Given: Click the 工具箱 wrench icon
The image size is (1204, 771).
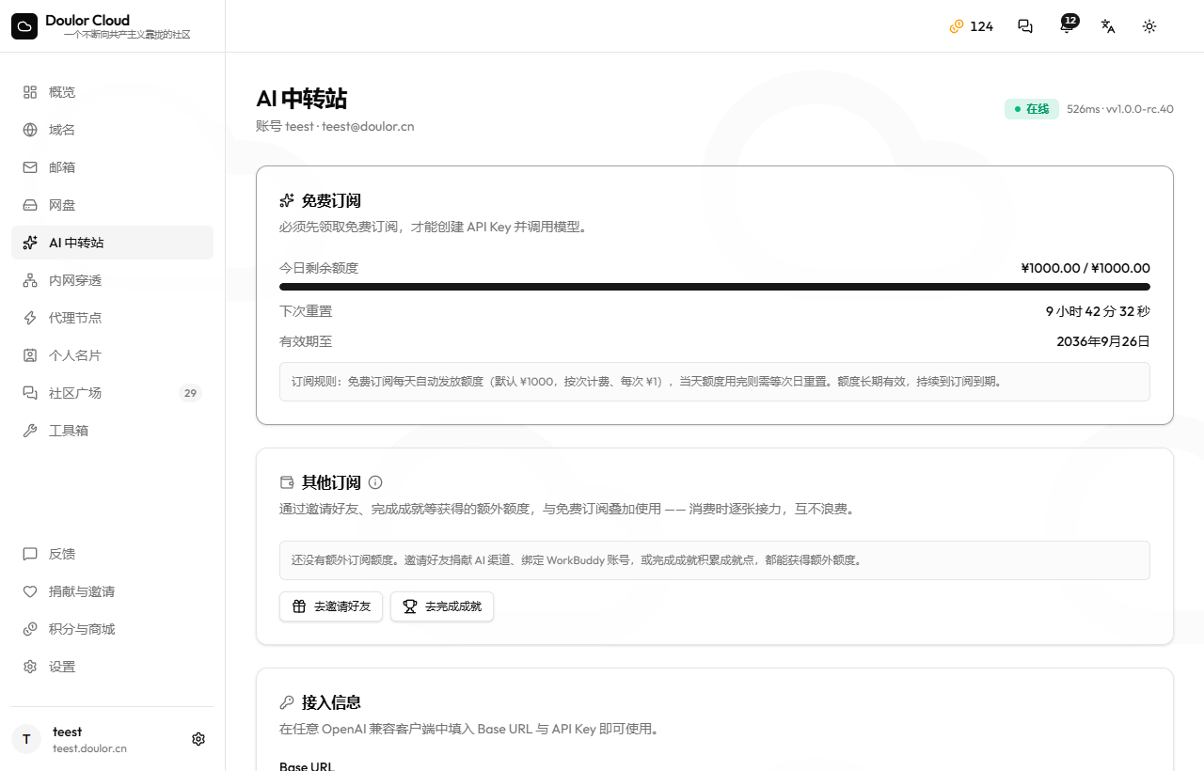Looking at the screenshot, I should point(30,431).
